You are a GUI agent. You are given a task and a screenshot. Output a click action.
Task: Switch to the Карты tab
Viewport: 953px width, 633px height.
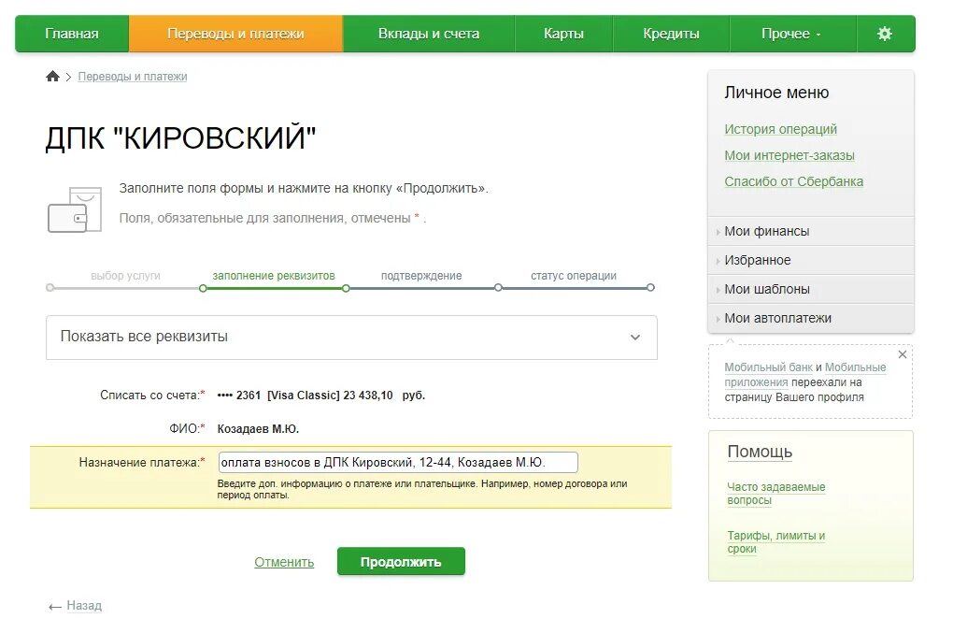coord(563,34)
